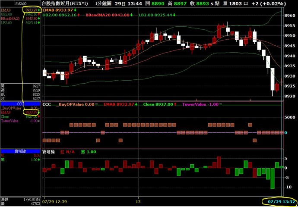Image resolution: width=298 pixels, height=207 pixels.
Task: Click the UB2.00 up-arrow in chart legend
Action: [x=78, y=15]
